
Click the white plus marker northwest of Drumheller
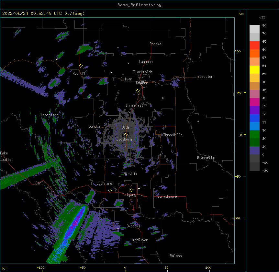198,121
